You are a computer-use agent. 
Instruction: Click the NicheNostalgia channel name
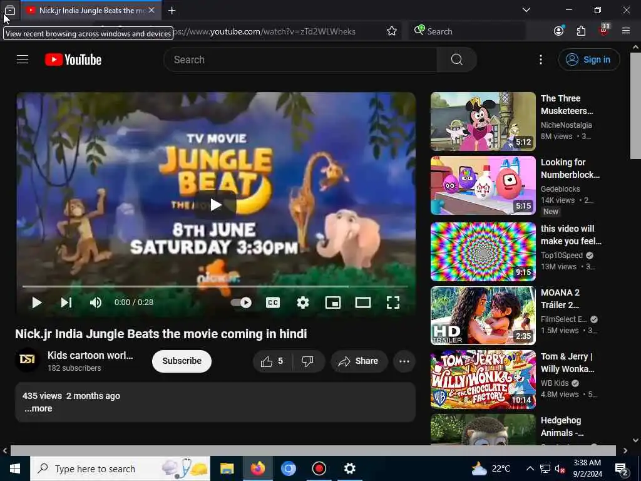[x=566, y=125]
